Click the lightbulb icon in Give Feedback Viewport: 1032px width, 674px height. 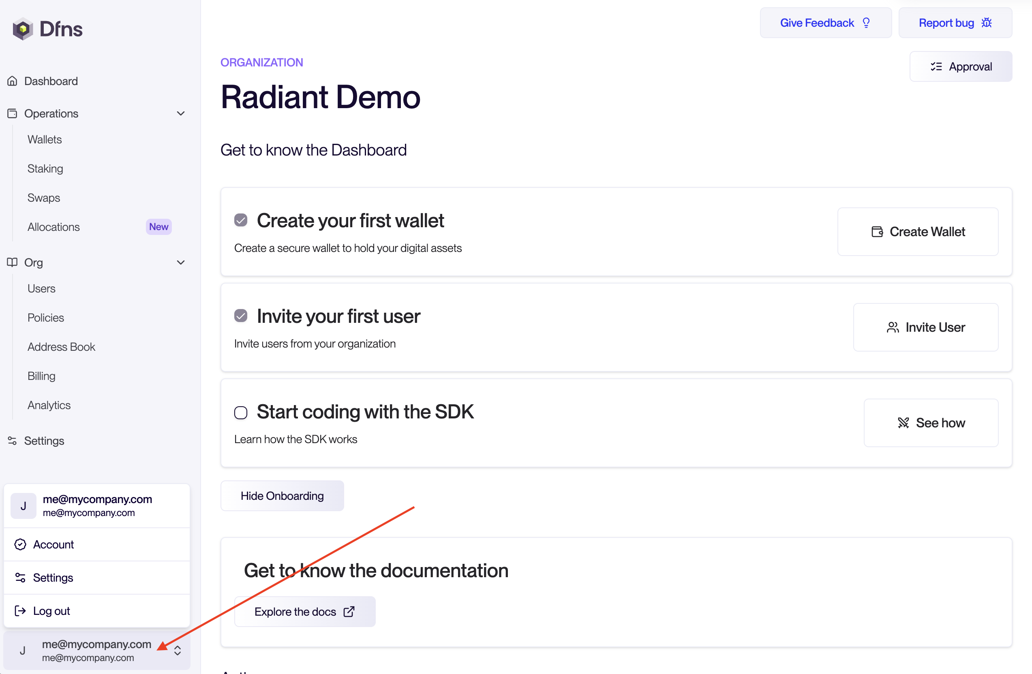pyautogui.click(x=866, y=23)
